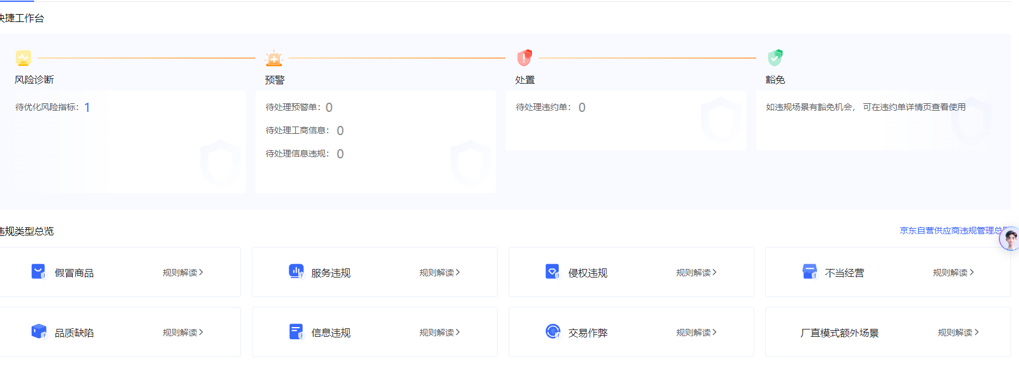The height and width of the screenshot is (368, 1019).
Task: Click the 待处理违约单 count value
Action: click(x=582, y=108)
